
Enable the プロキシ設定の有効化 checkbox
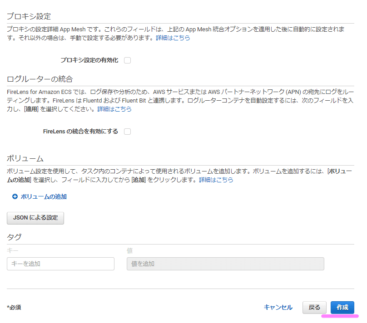(127, 60)
